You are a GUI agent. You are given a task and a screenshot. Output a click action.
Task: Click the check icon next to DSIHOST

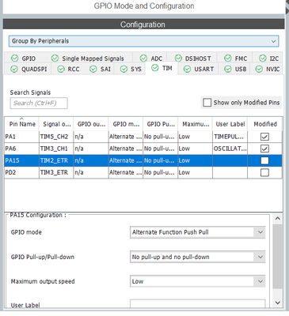click(x=178, y=58)
